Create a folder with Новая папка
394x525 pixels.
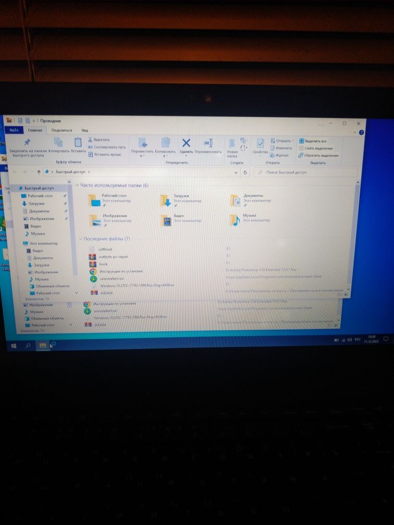click(232, 147)
